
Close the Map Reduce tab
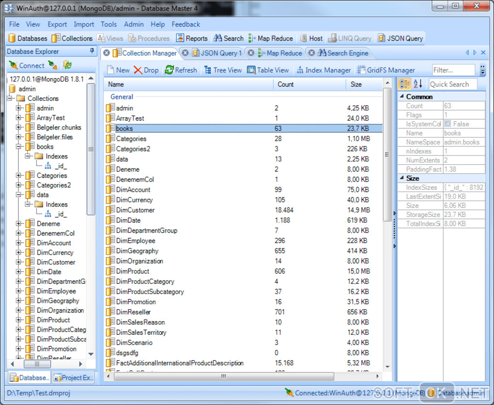click(251, 53)
